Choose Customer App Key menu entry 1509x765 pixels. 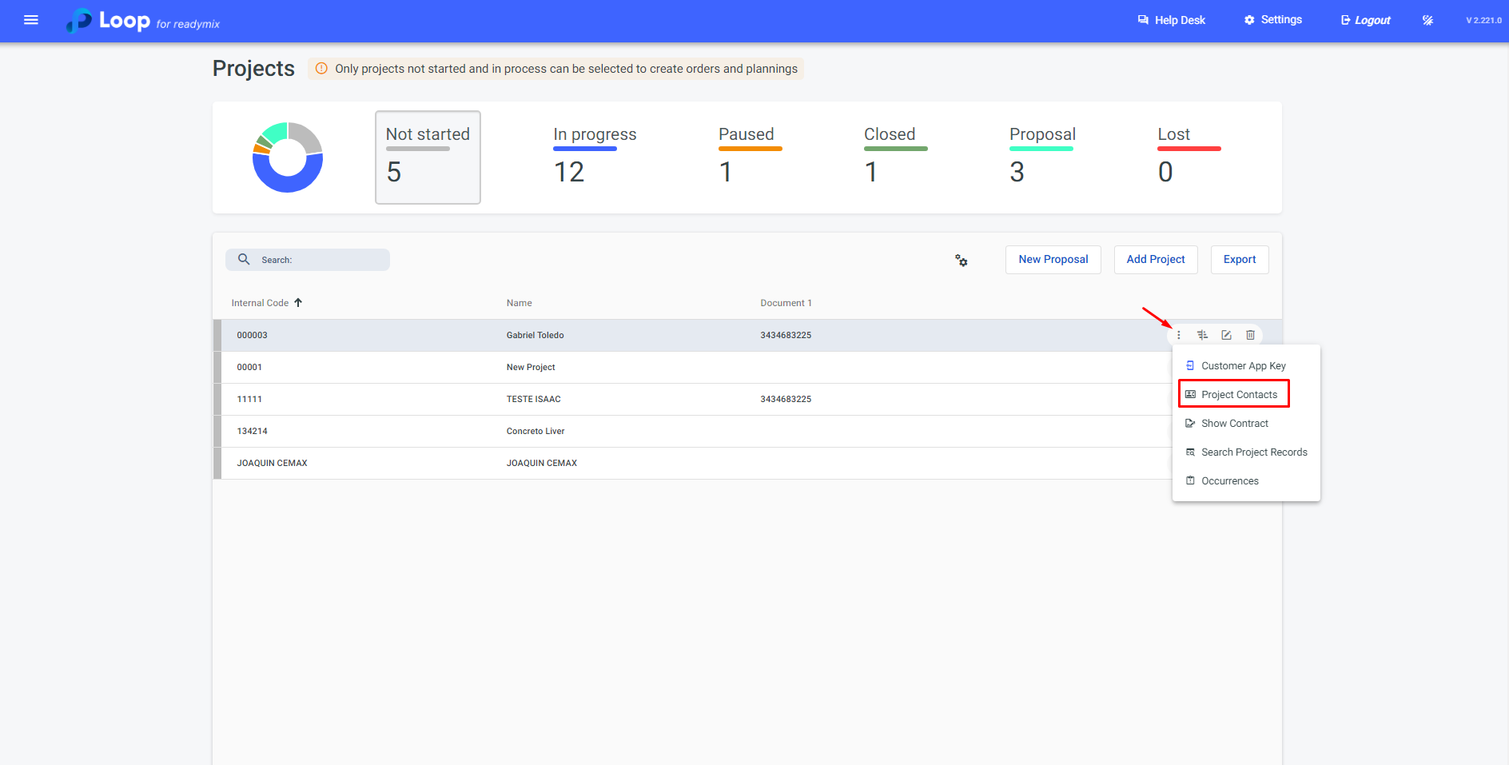tap(1243, 366)
